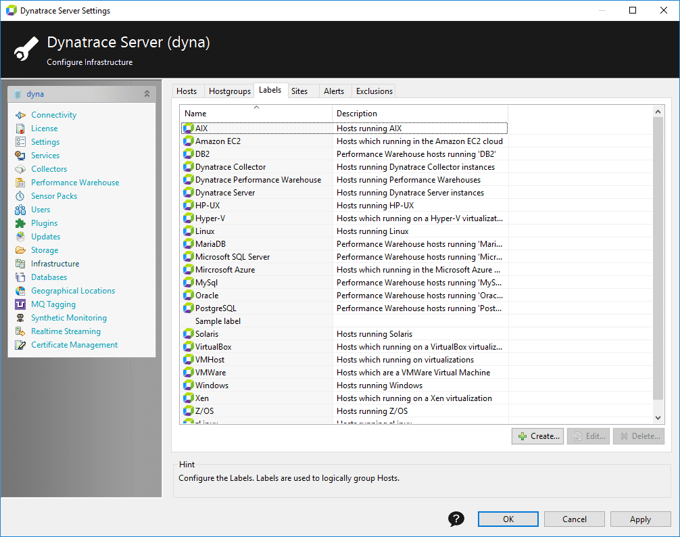Open the Connectivity settings link
This screenshot has height=537, width=680.
pyautogui.click(x=54, y=115)
